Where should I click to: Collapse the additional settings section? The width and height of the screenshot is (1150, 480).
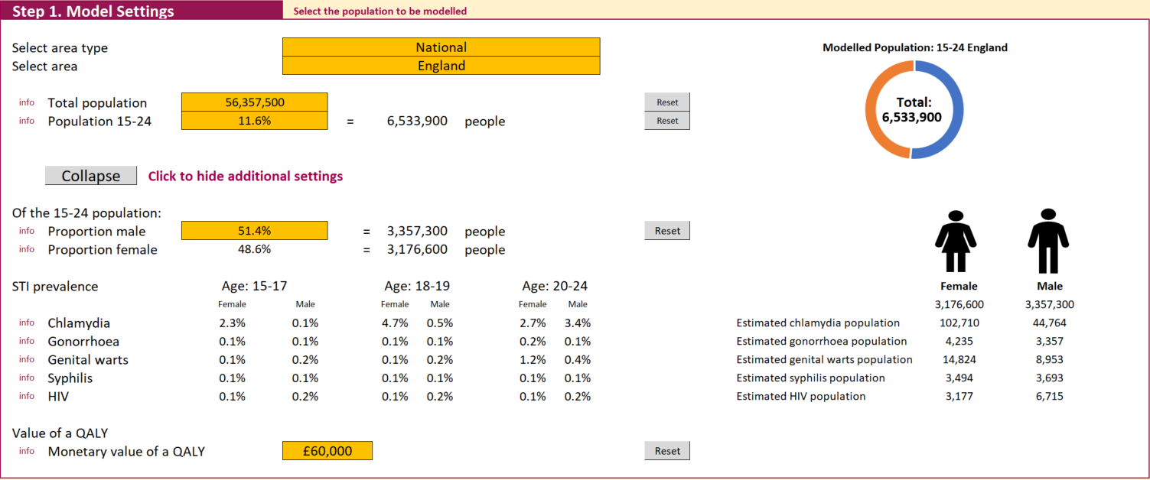click(91, 176)
